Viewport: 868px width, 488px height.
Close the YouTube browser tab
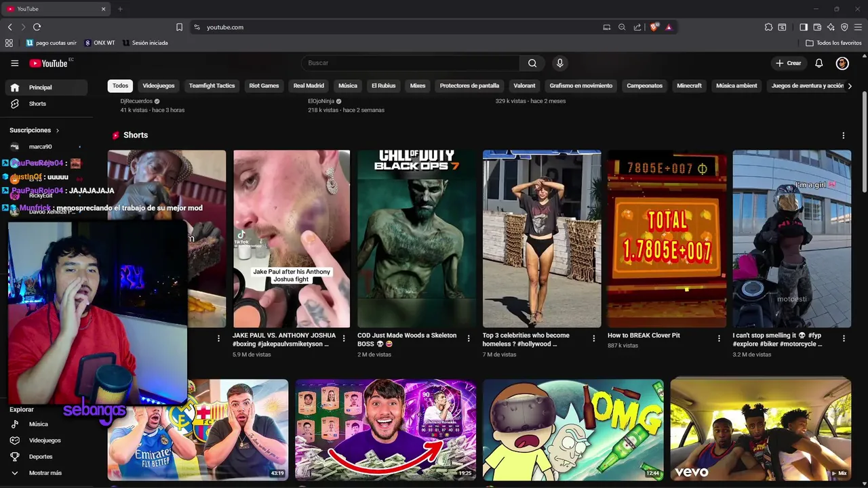pos(104,9)
